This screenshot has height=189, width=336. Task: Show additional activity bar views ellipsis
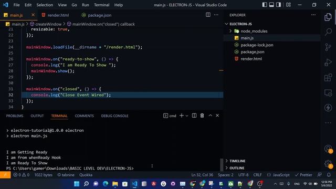328,123
